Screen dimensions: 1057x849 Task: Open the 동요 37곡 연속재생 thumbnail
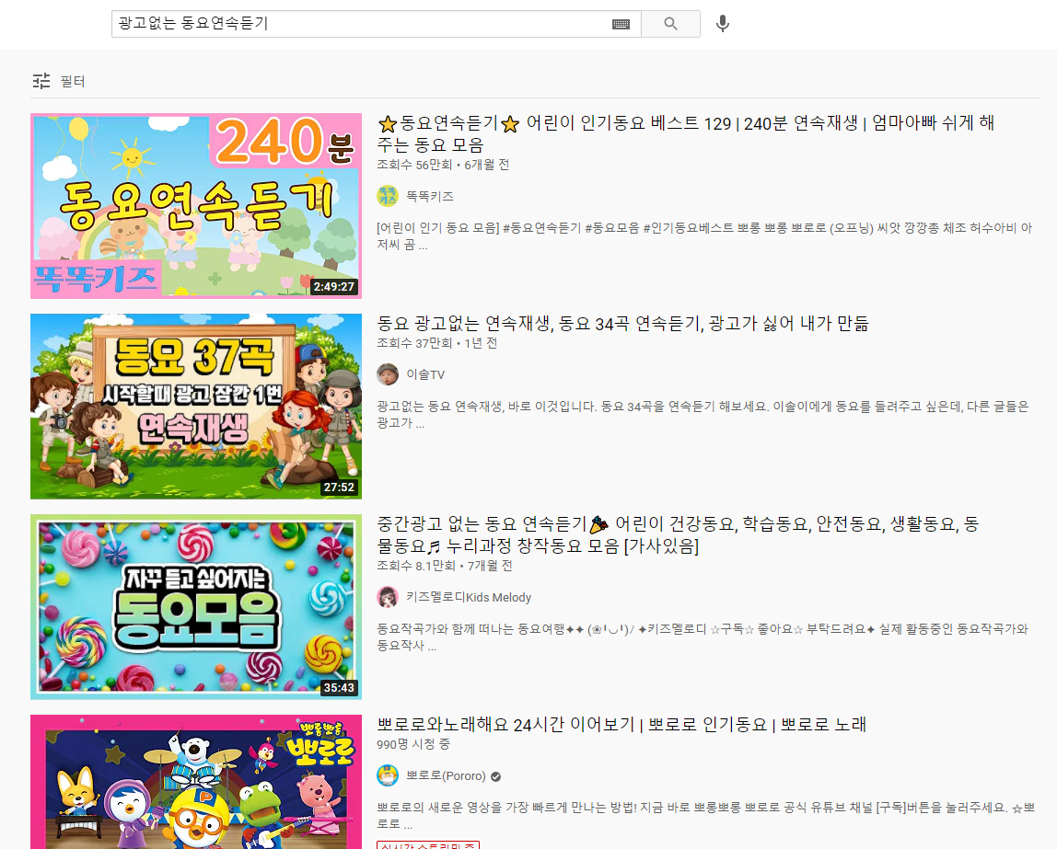pos(196,407)
